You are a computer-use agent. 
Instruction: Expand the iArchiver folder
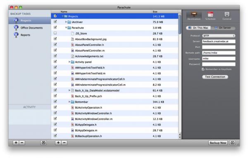tap(66, 22)
